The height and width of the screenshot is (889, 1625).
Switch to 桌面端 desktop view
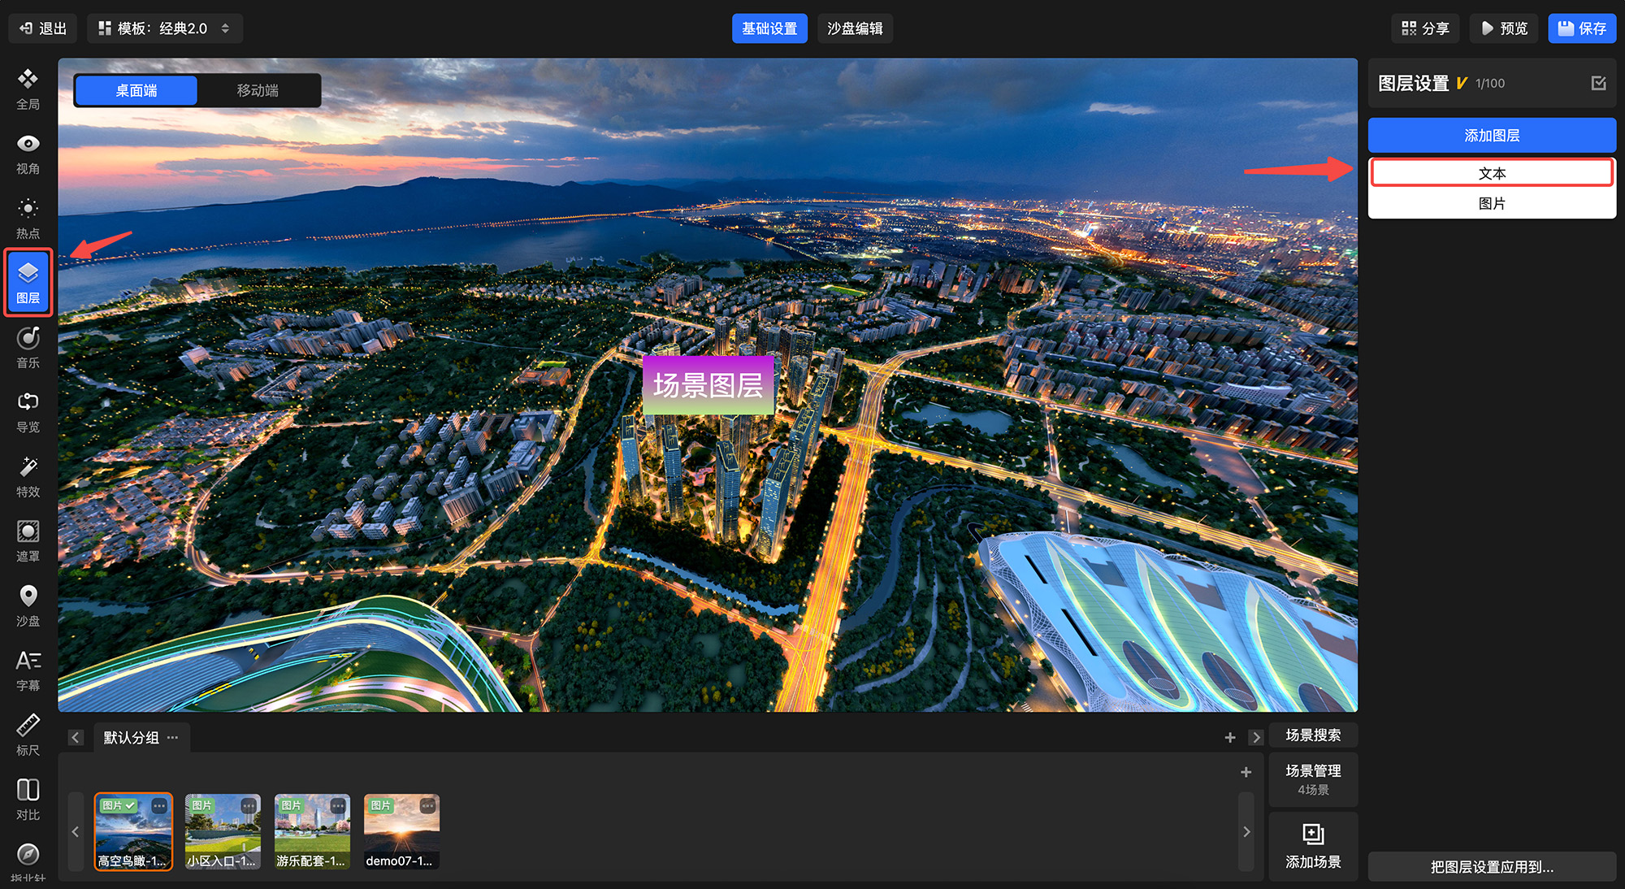tap(136, 90)
